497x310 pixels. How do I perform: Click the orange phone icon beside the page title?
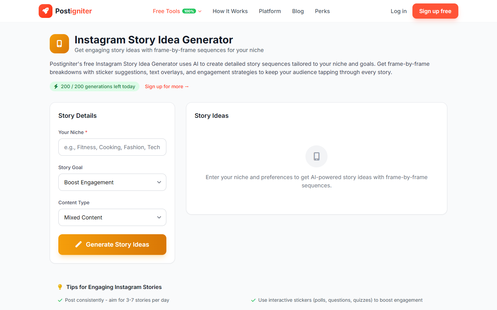coord(59,44)
